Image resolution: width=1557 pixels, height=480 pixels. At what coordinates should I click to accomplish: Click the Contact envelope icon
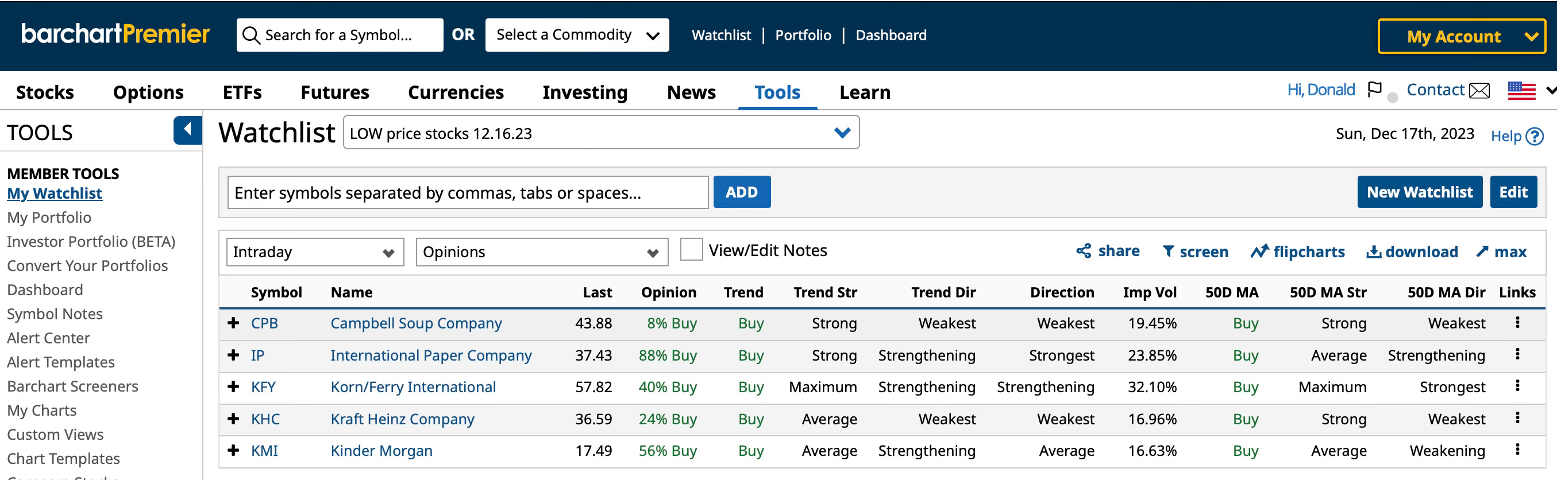pos(1479,91)
